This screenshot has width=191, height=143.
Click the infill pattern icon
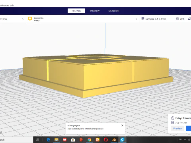[x=177, y=19]
